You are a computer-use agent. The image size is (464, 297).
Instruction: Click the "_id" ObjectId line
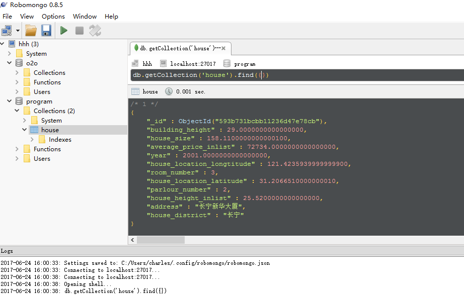click(x=237, y=121)
